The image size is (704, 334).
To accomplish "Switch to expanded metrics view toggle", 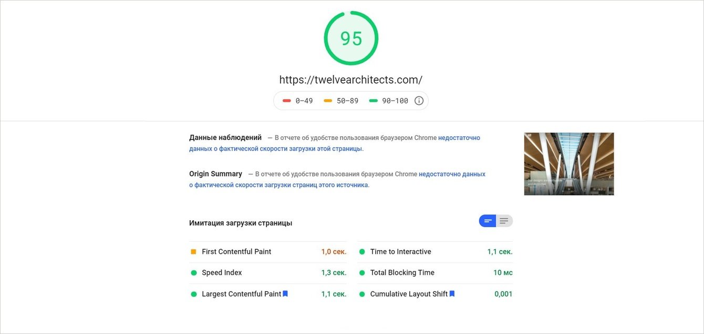I will click(504, 221).
